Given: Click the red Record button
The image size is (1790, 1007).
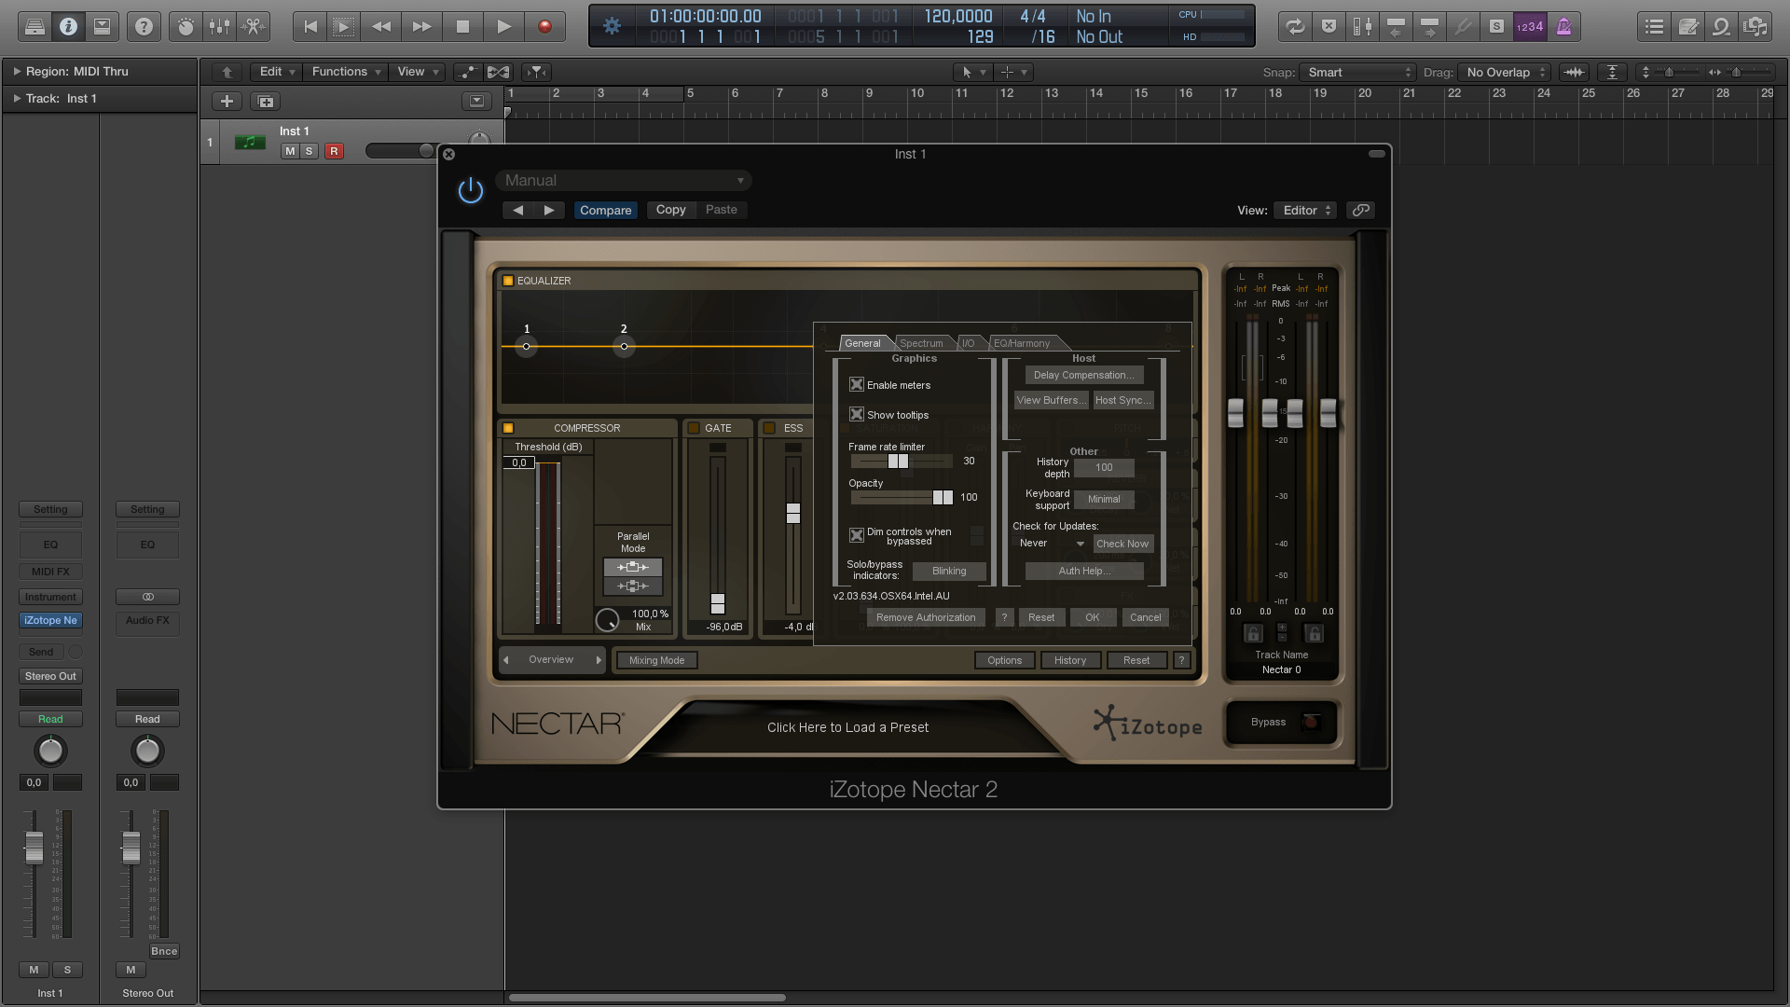Looking at the screenshot, I should (x=544, y=27).
